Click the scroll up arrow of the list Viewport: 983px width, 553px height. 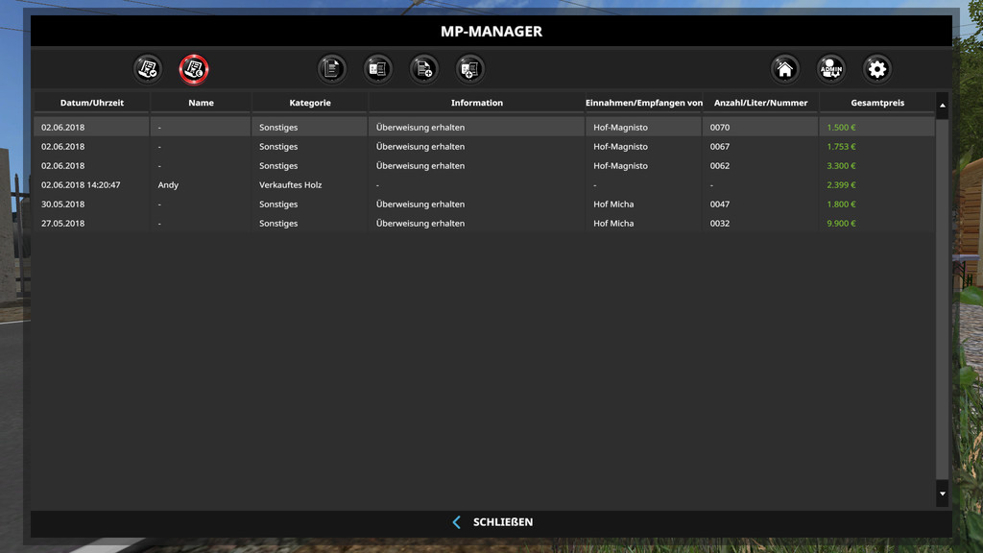942,105
